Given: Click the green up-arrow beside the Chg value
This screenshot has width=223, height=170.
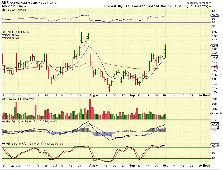Looking at the screenshot, I should pos(210,6).
